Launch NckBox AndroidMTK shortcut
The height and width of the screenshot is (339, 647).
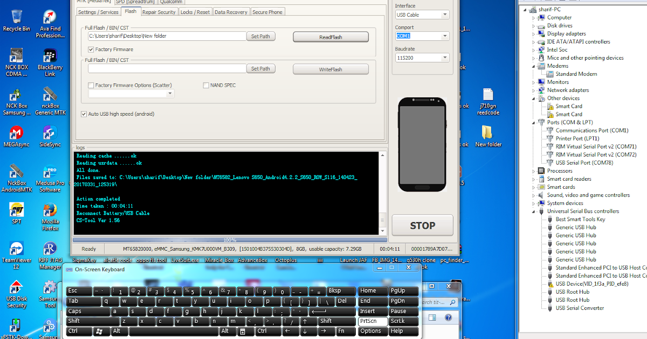click(x=16, y=178)
